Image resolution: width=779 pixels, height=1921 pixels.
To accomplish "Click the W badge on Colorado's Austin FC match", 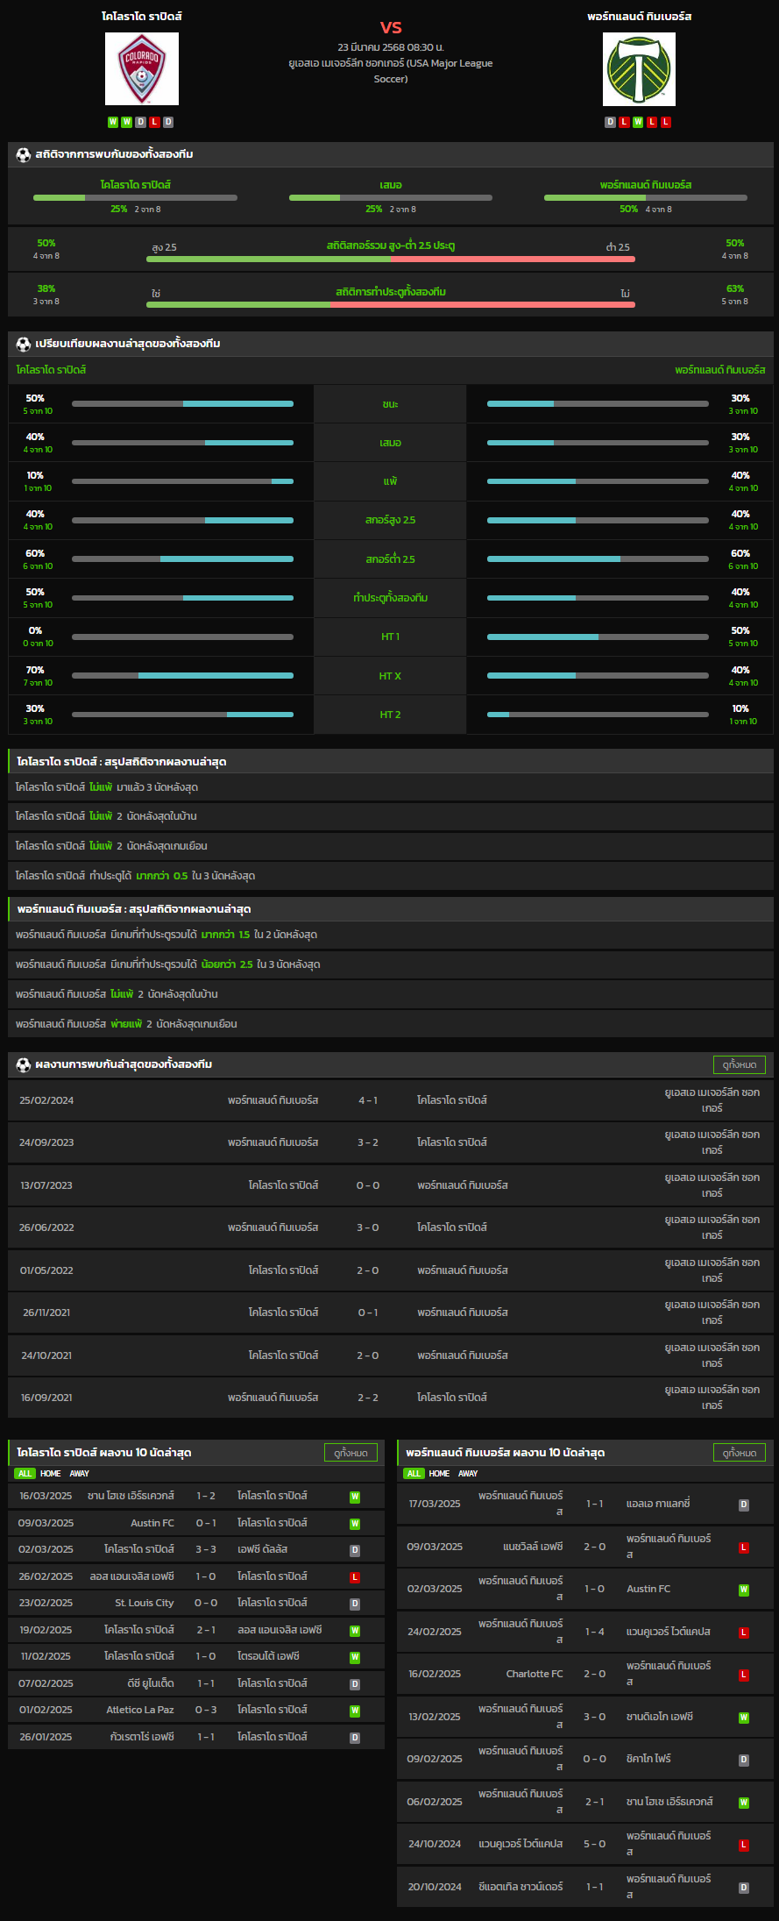I will pos(355,1524).
